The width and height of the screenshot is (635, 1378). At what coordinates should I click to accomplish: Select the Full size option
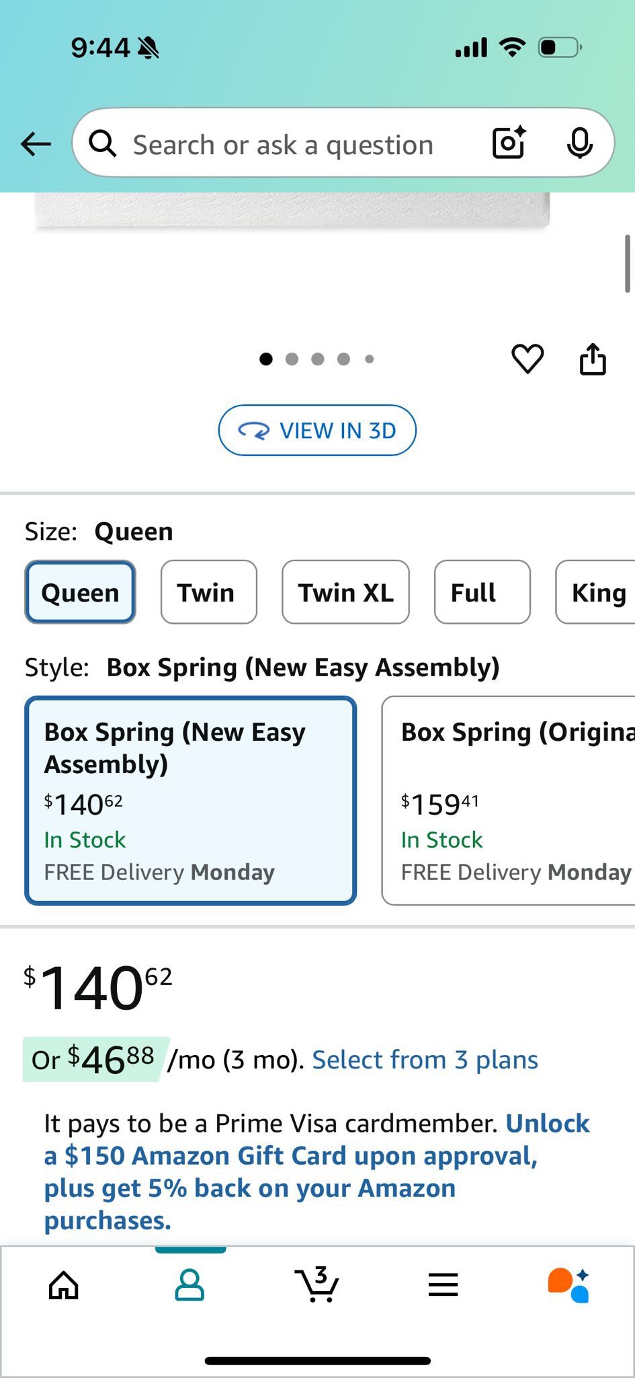pos(482,592)
